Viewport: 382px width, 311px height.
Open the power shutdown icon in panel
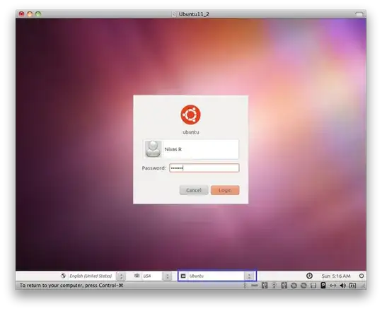(x=361, y=276)
